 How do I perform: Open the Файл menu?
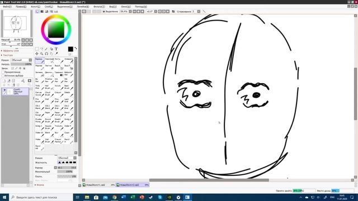click(7, 7)
